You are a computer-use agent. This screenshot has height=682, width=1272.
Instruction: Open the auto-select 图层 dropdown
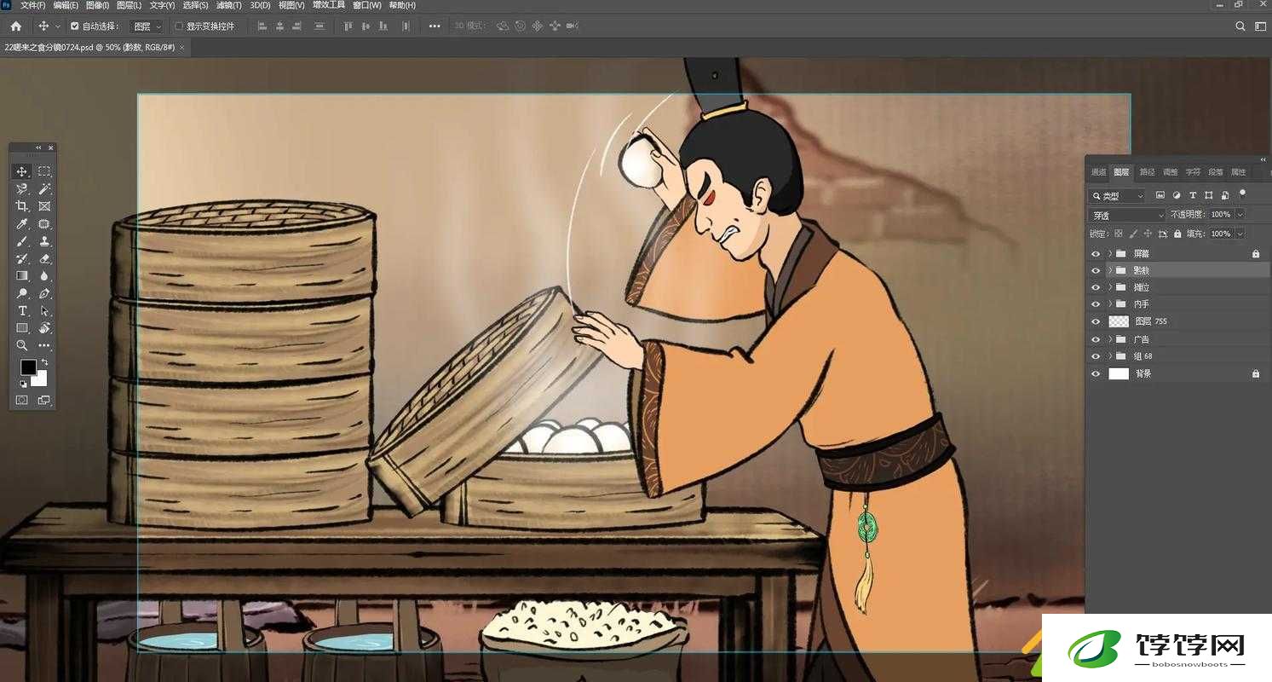(147, 26)
